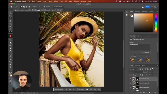167x94 pixels.
Task: Thumbs up the generated variation
Action: coord(87,89)
